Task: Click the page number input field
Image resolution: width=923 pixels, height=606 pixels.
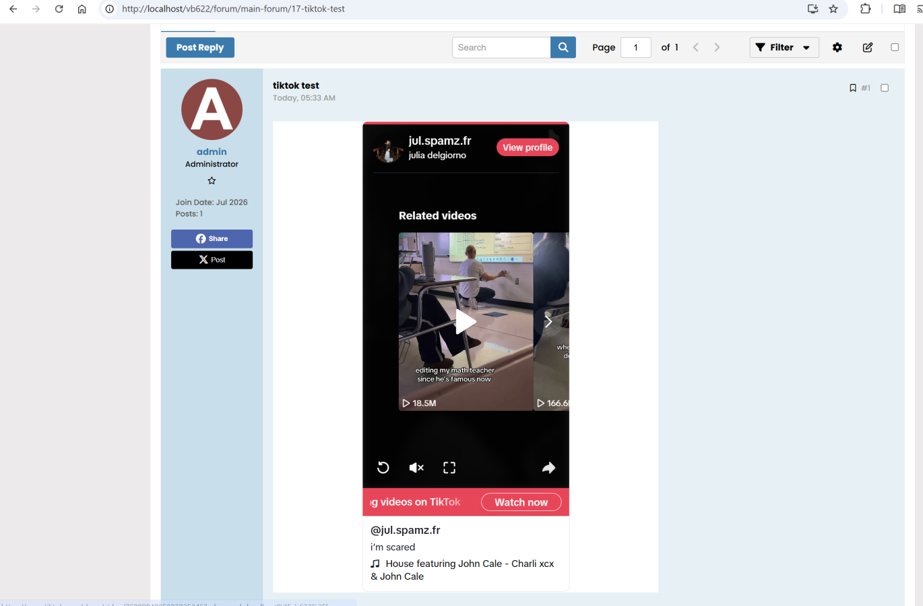Action: [635, 47]
